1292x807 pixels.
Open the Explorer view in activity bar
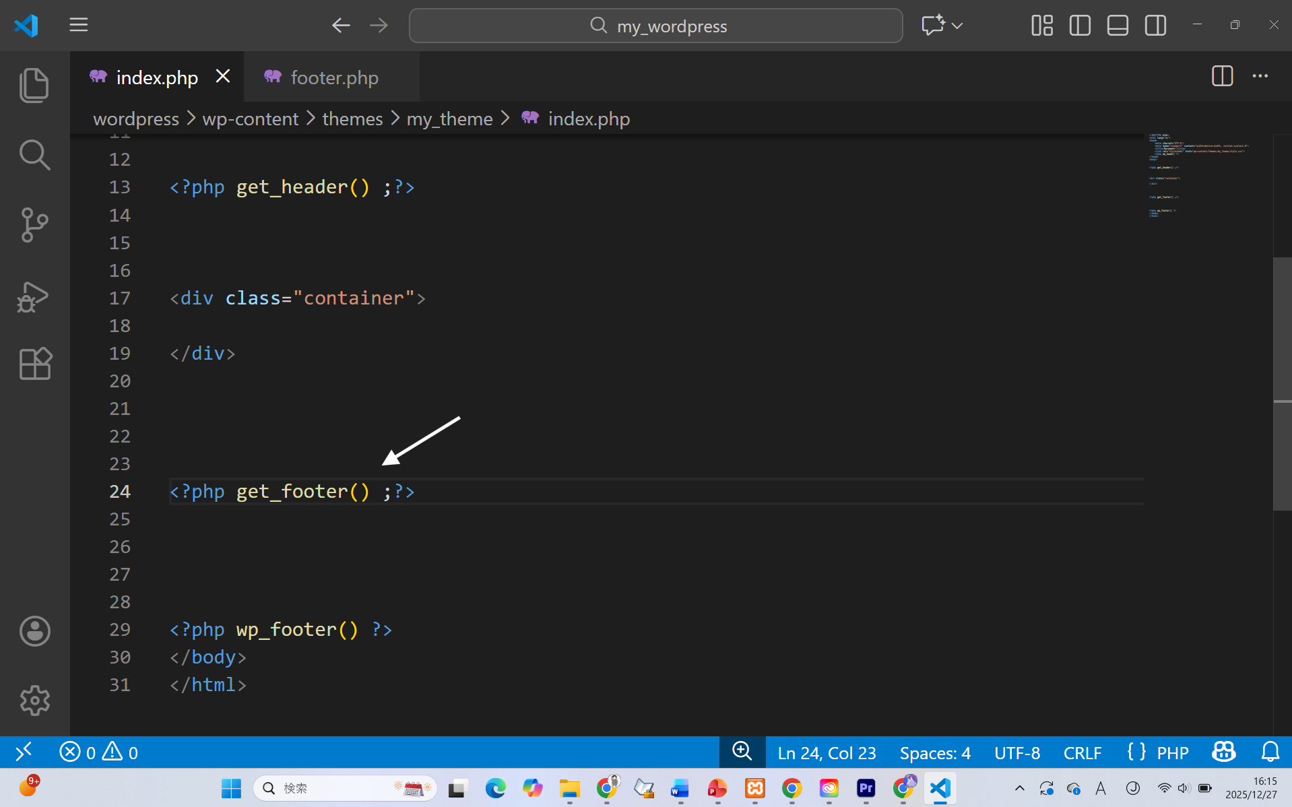34,86
